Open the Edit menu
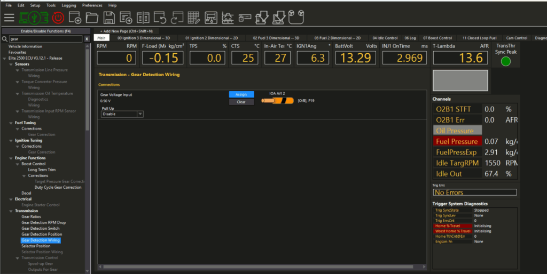 tap(21, 5)
